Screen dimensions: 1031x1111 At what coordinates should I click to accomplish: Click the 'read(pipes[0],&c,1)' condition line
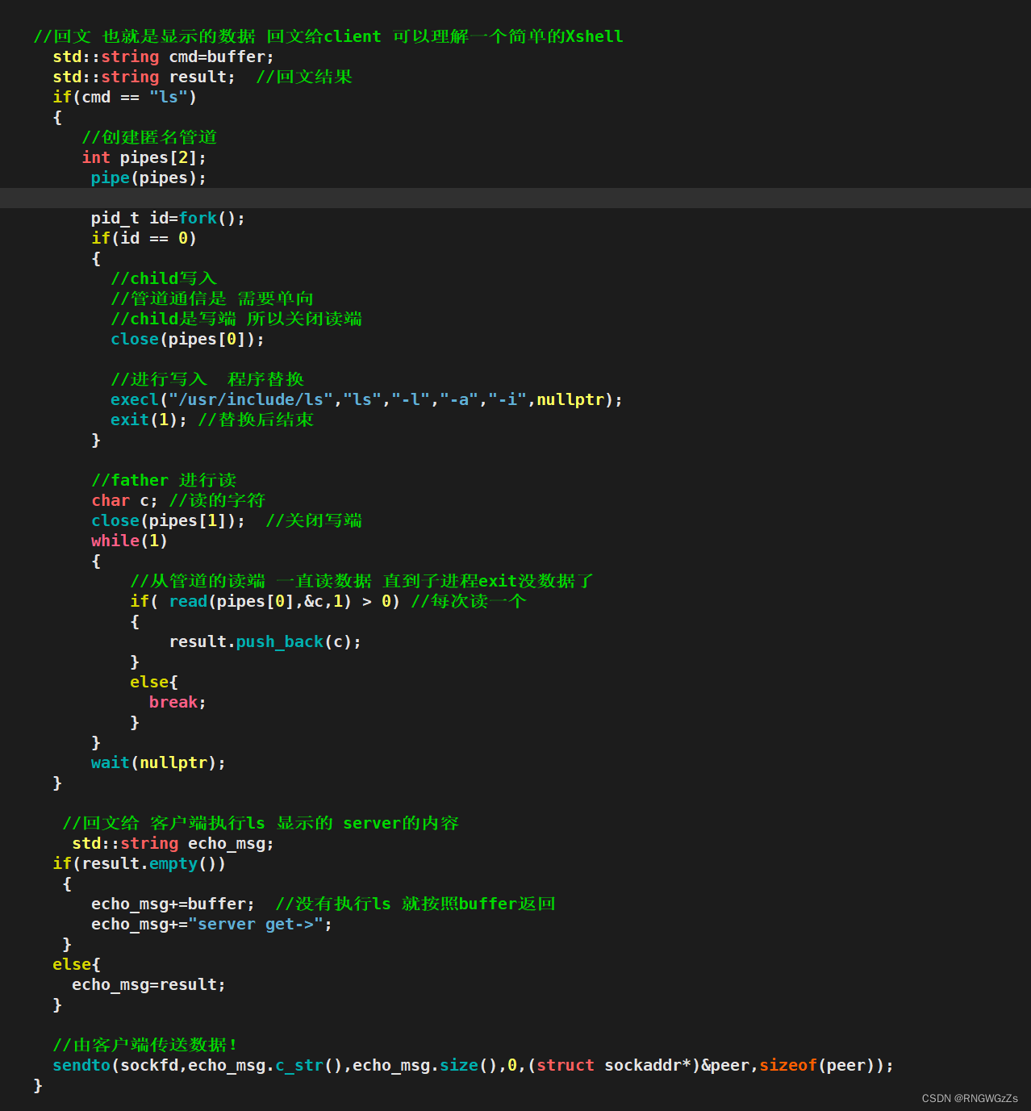(x=328, y=601)
